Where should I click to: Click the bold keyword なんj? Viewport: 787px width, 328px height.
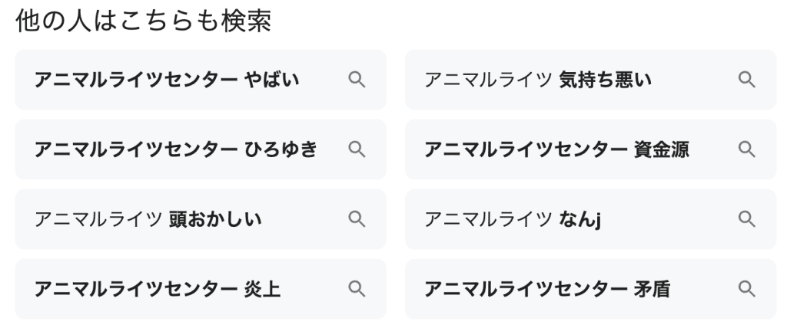579,219
